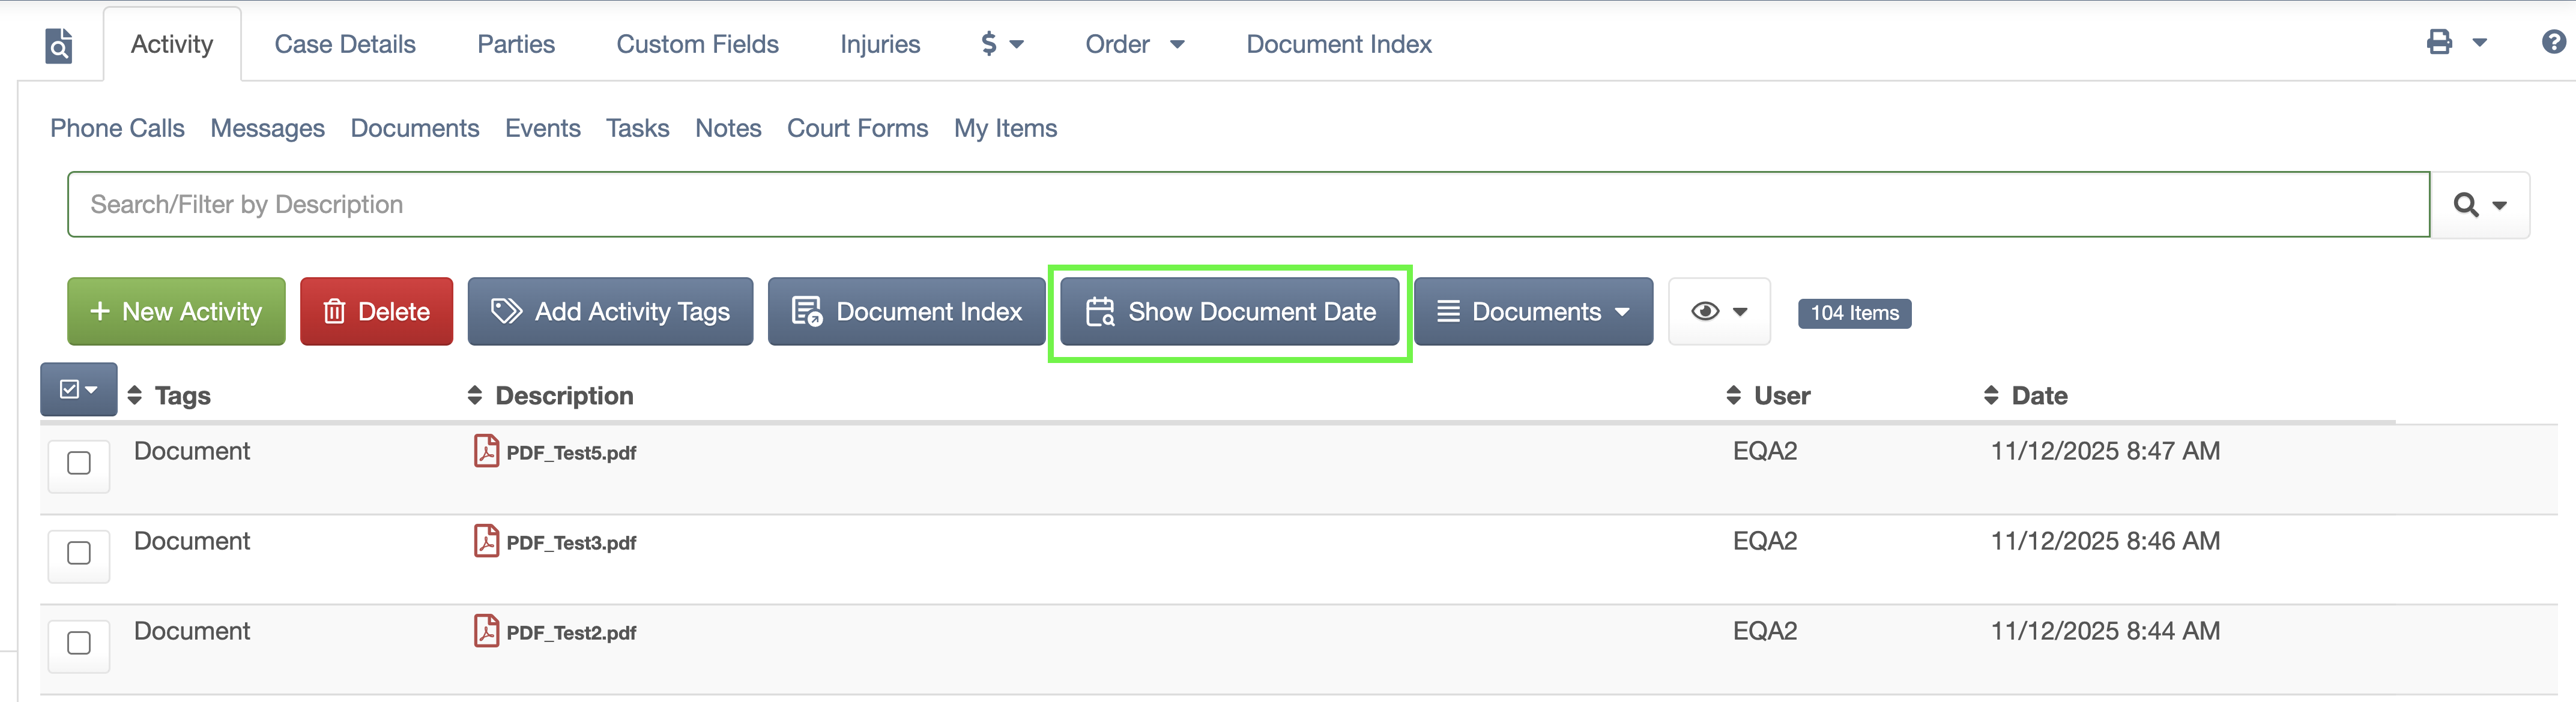Sort by the Date column arrows
The width and height of the screenshot is (2576, 702).
tap(1990, 395)
